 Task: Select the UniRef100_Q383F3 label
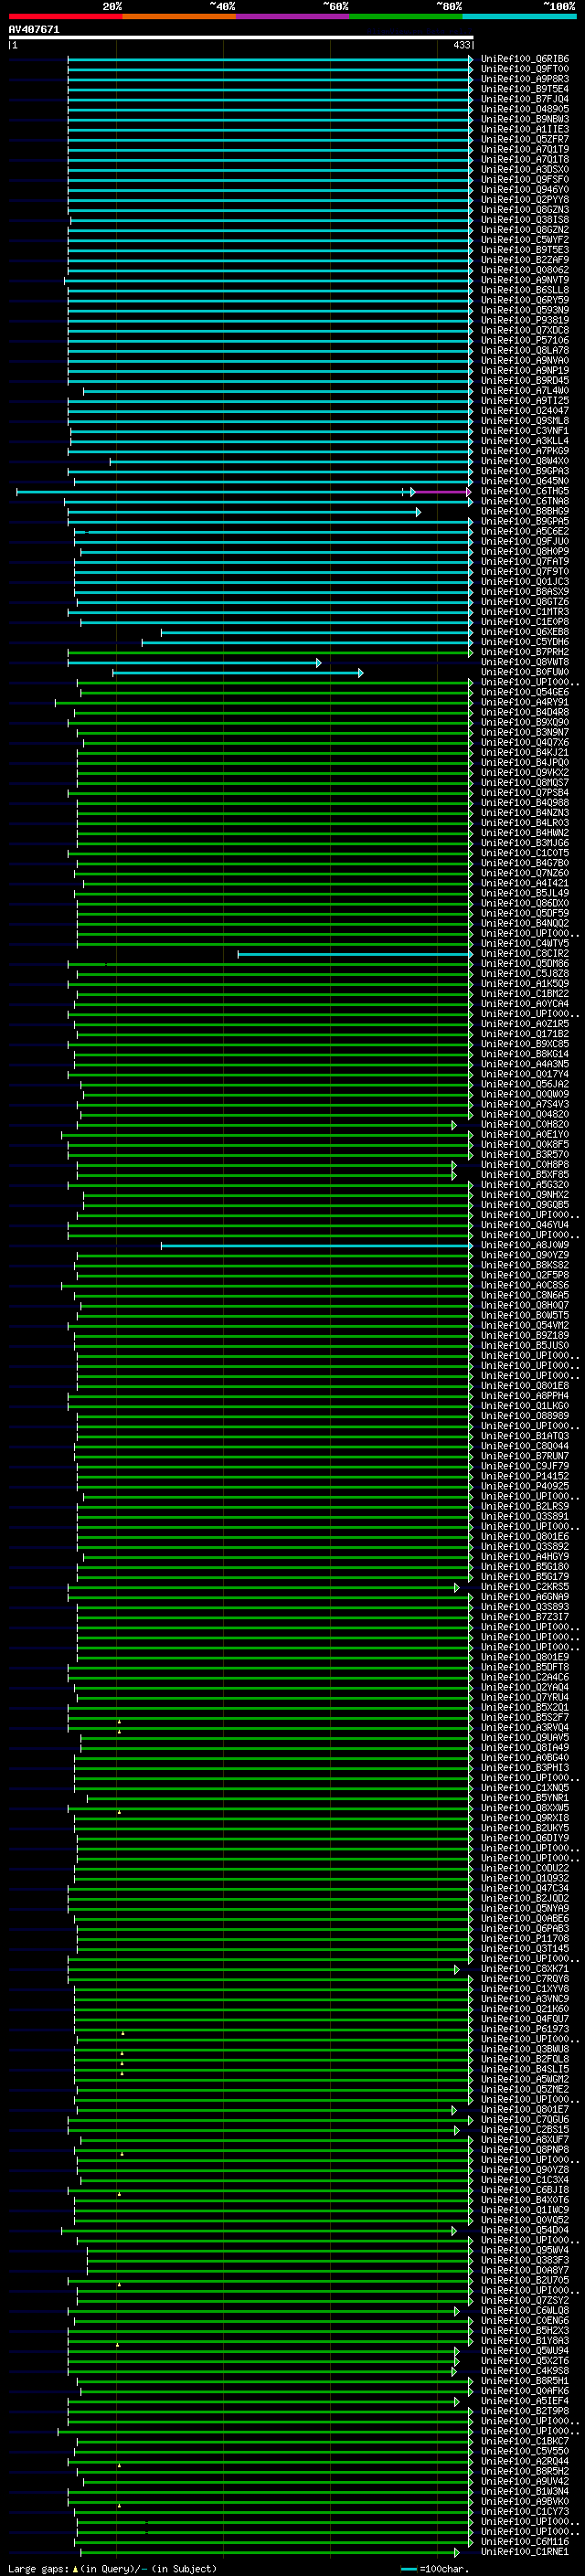(x=525, y=2260)
